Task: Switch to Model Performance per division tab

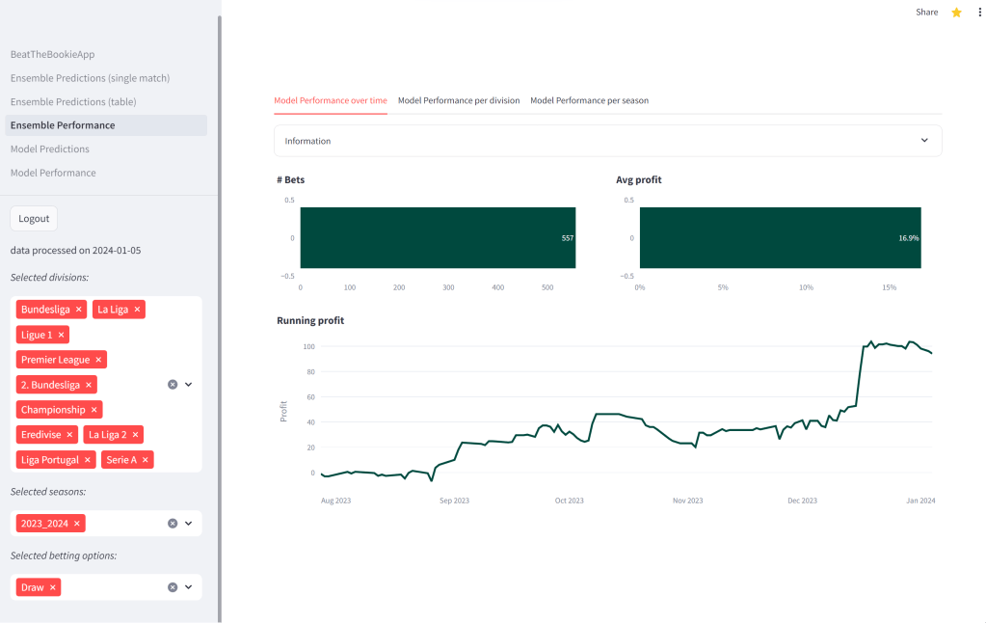Action: click(459, 100)
